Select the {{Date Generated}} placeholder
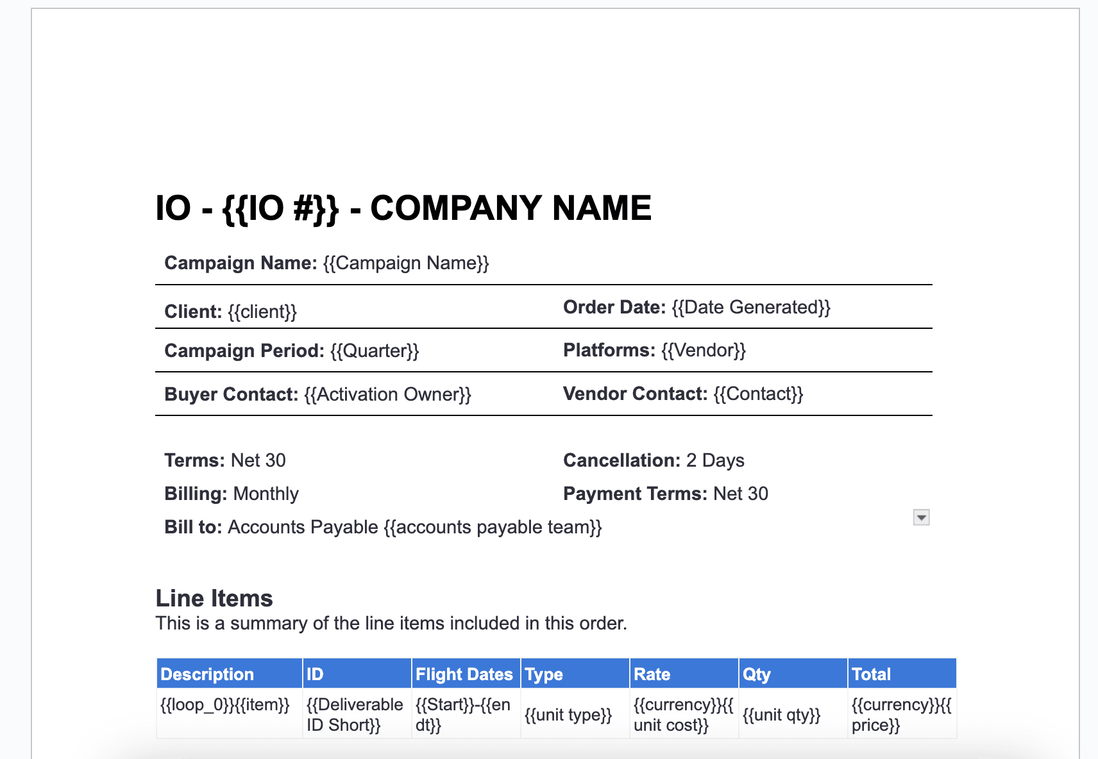The width and height of the screenshot is (1098, 759). [x=751, y=307]
